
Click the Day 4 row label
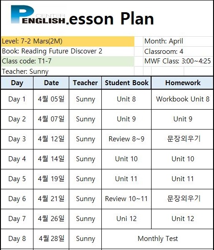pos(17,159)
